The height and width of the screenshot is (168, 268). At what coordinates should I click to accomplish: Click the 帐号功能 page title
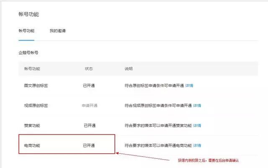click(29, 14)
